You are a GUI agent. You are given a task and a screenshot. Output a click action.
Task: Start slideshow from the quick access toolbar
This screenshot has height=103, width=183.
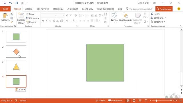(22, 3)
